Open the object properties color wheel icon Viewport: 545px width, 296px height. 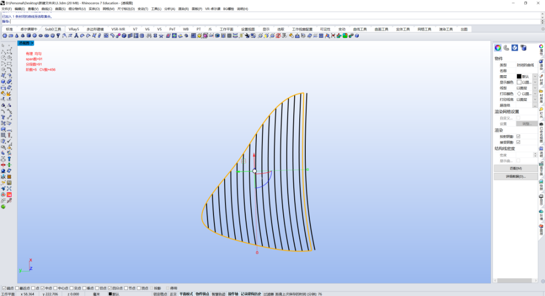point(498,48)
